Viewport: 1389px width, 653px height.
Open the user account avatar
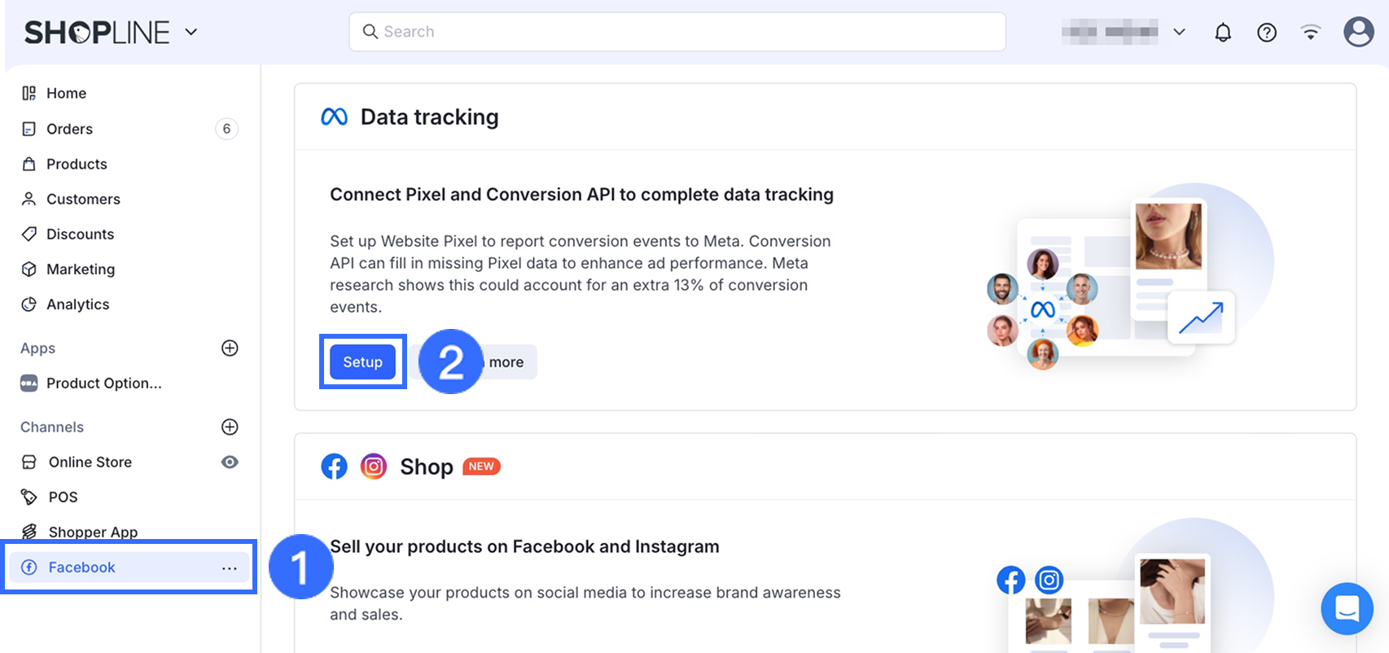click(x=1358, y=33)
